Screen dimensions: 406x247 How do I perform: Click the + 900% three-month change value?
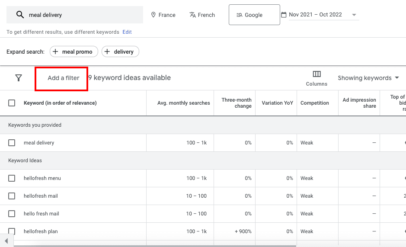click(243, 231)
